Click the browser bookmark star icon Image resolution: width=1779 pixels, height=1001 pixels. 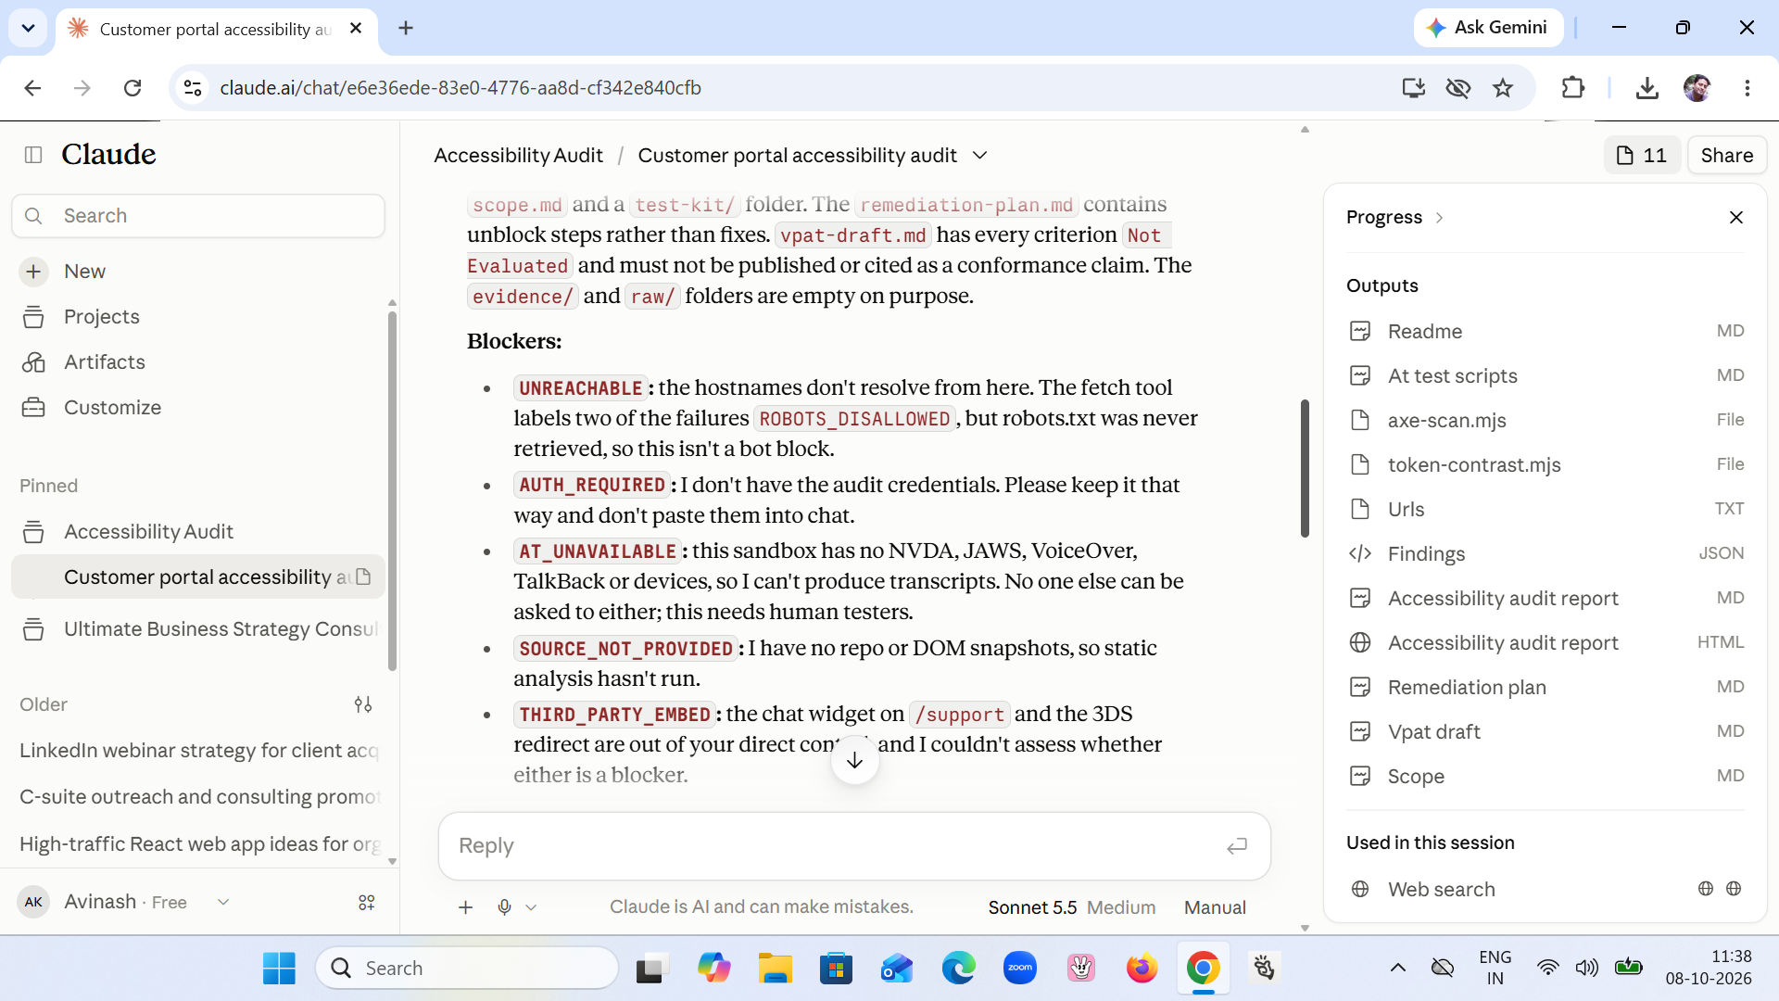click(1503, 88)
